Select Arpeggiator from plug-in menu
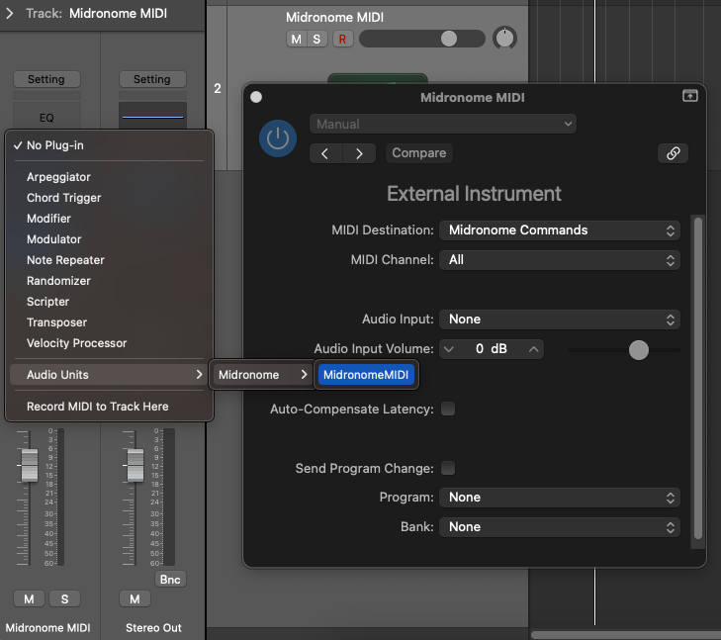The height and width of the screenshot is (640, 721). pos(58,177)
